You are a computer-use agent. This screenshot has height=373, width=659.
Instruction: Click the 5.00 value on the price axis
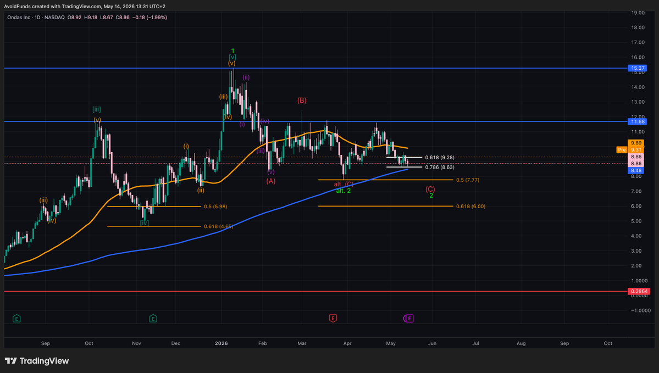pyautogui.click(x=636, y=221)
